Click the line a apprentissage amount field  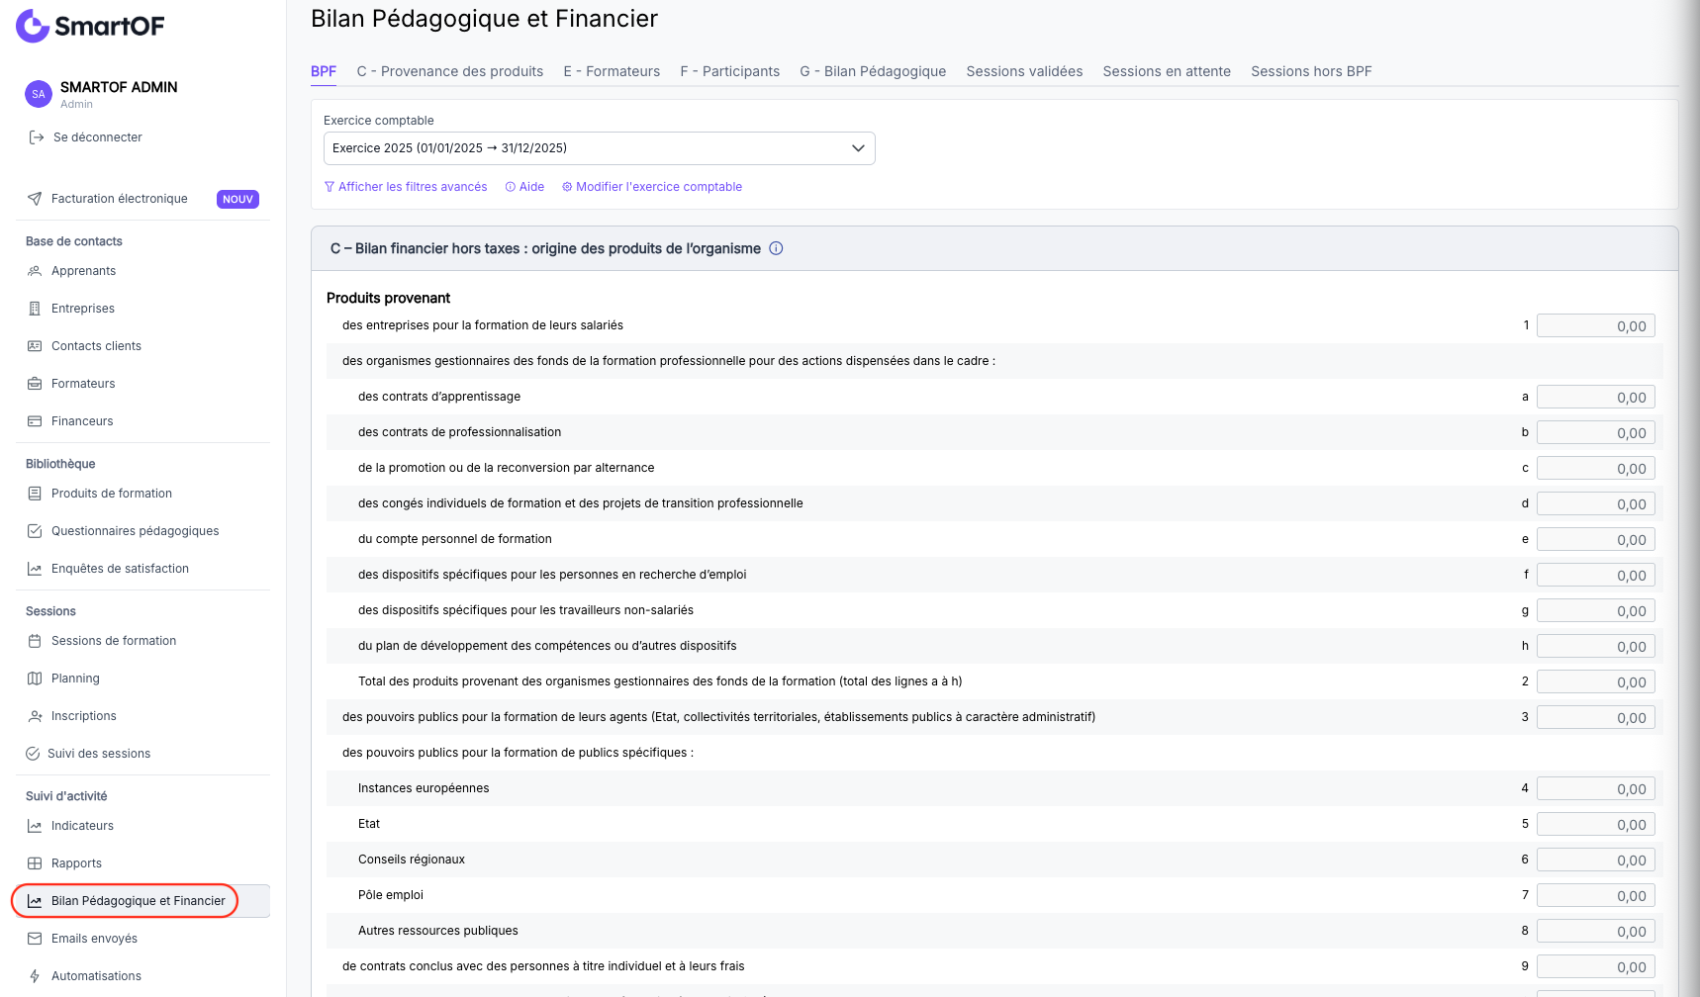pos(1595,397)
